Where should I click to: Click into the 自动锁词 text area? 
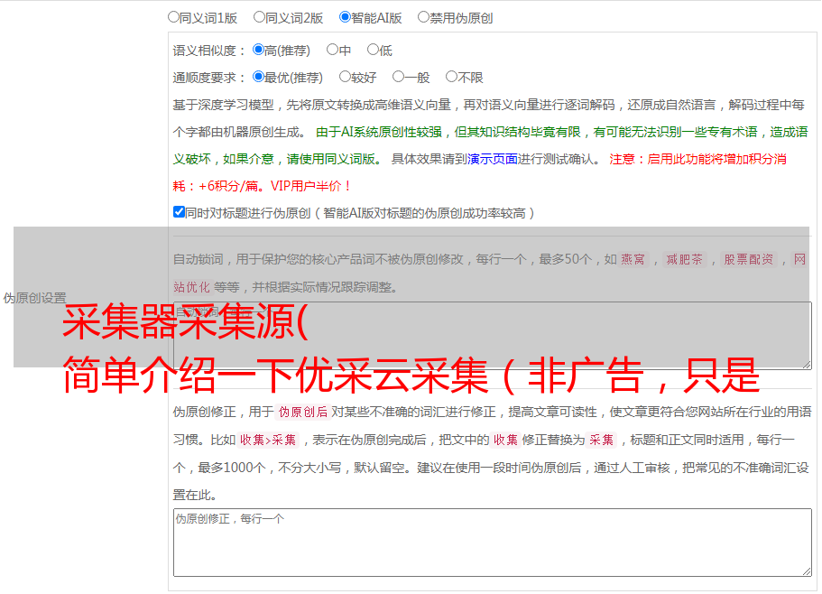(x=493, y=336)
